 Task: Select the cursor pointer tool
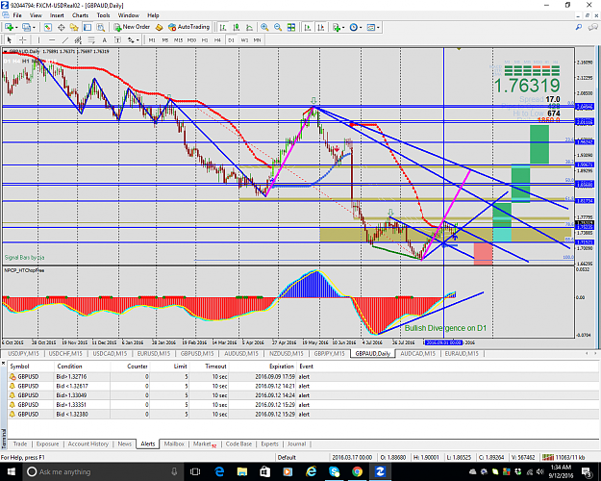pos(10,39)
